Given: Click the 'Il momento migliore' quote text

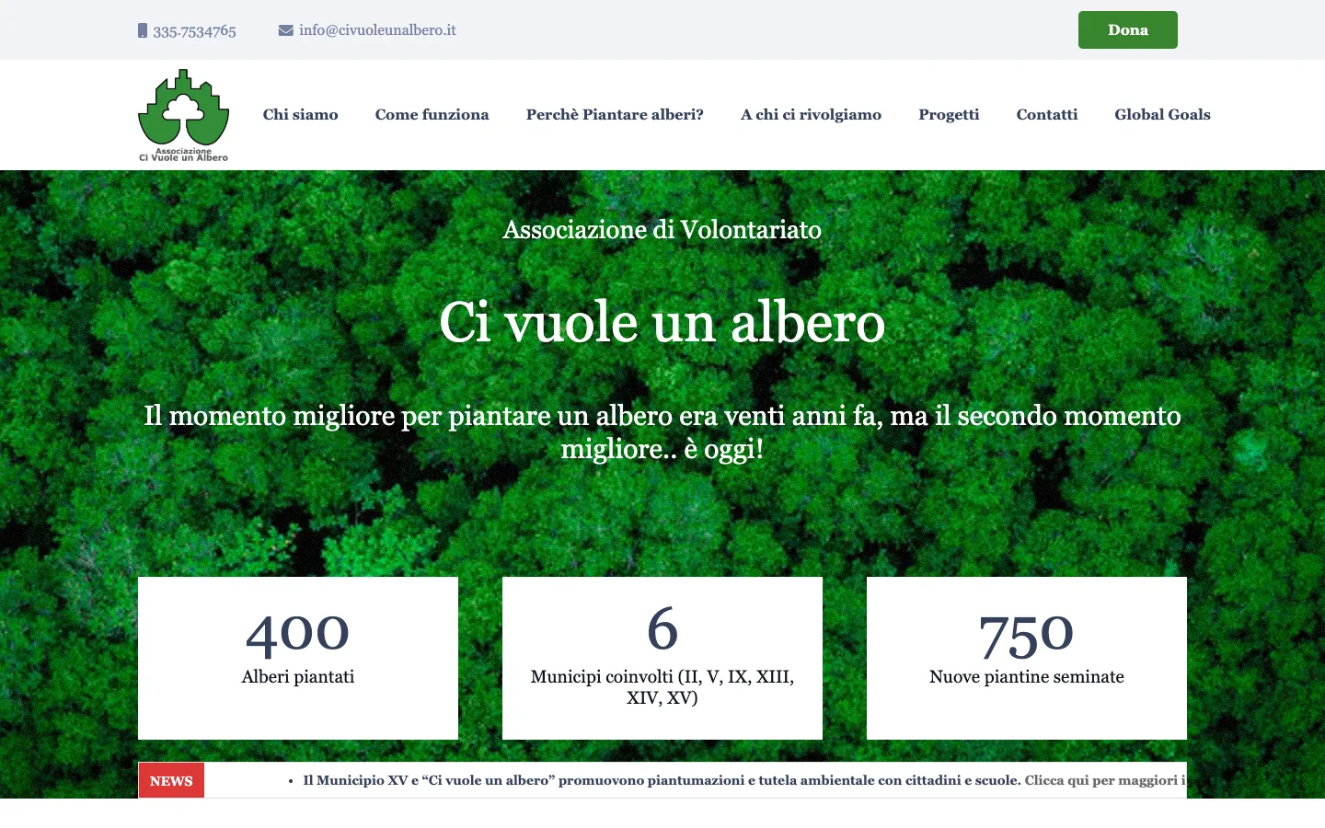Looking at the screenshot, I should coord(662,431).
